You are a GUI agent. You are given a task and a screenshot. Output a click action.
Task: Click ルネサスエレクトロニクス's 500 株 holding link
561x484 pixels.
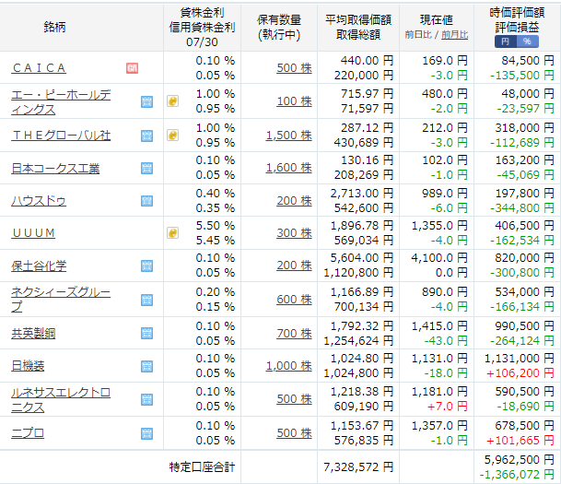pyautogui.click(x=294, y=399)
